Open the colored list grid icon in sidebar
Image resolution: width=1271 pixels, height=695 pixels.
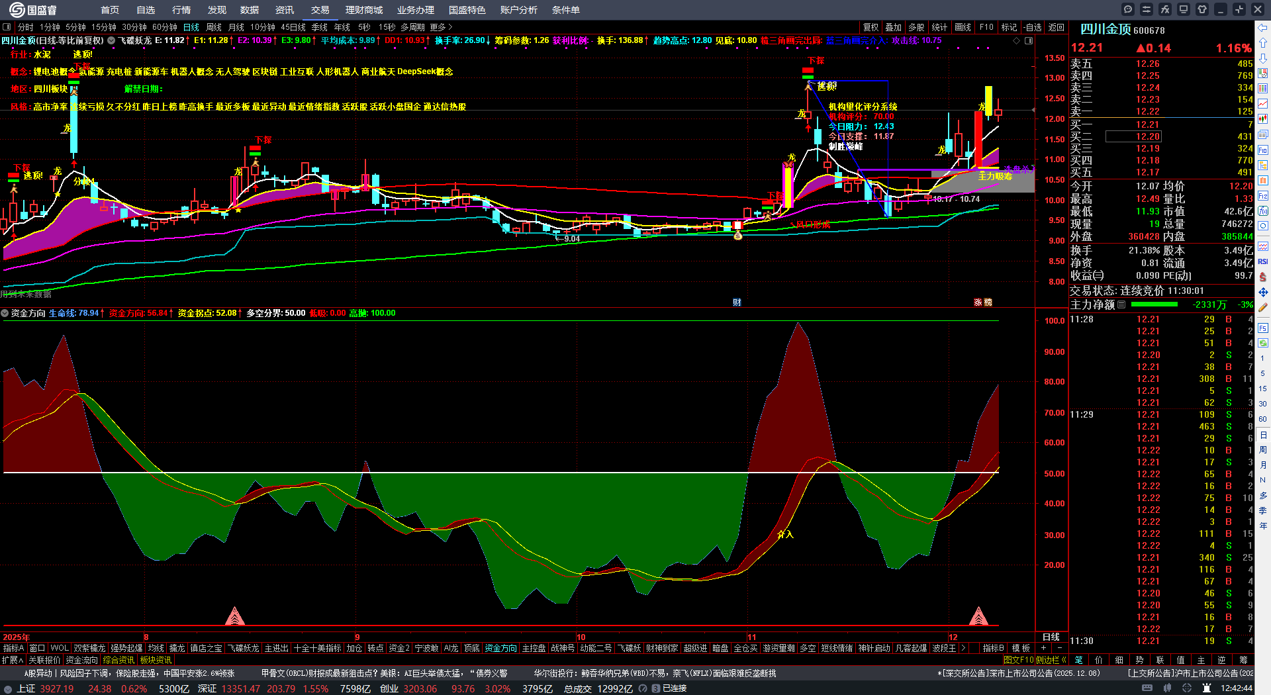click(1263, 89)
